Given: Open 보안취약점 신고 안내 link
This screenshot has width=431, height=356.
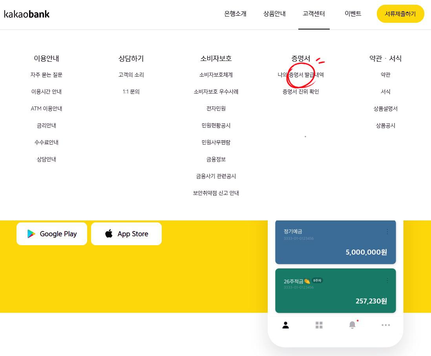Looking at the screenshot, I should [216, 193].
